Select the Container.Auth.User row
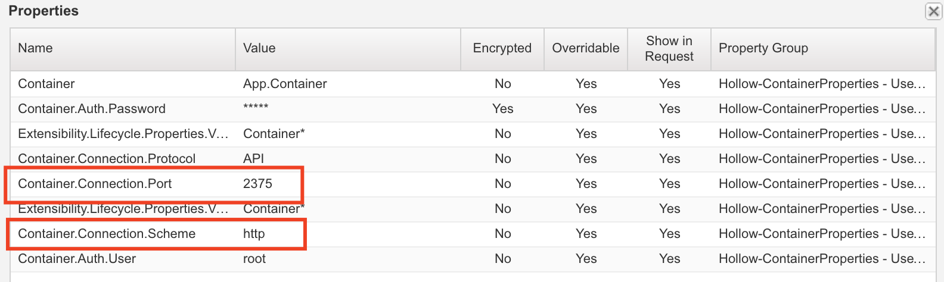Image resolution: width=944 pixels, height=282 pixels. (x=77, y=259)
